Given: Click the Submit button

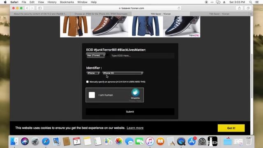Looking at the screenshot, I should click(x=130, y=112).
